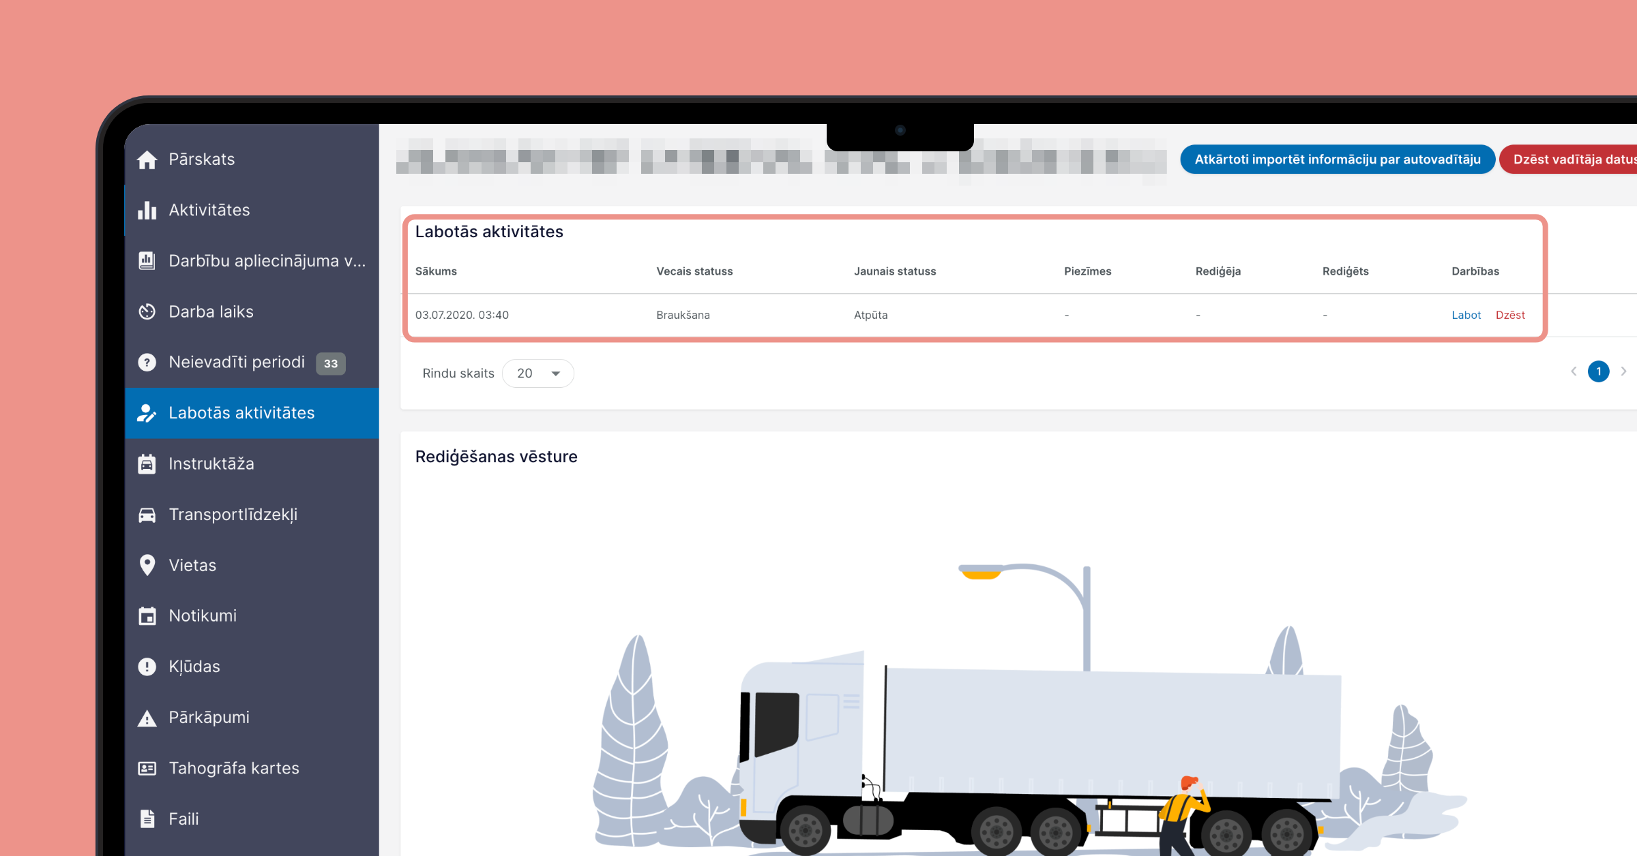Go to the next page arrow
Image resolution: width=1637 pixels, height=856 pixels.
click(x=1623, y=371)
